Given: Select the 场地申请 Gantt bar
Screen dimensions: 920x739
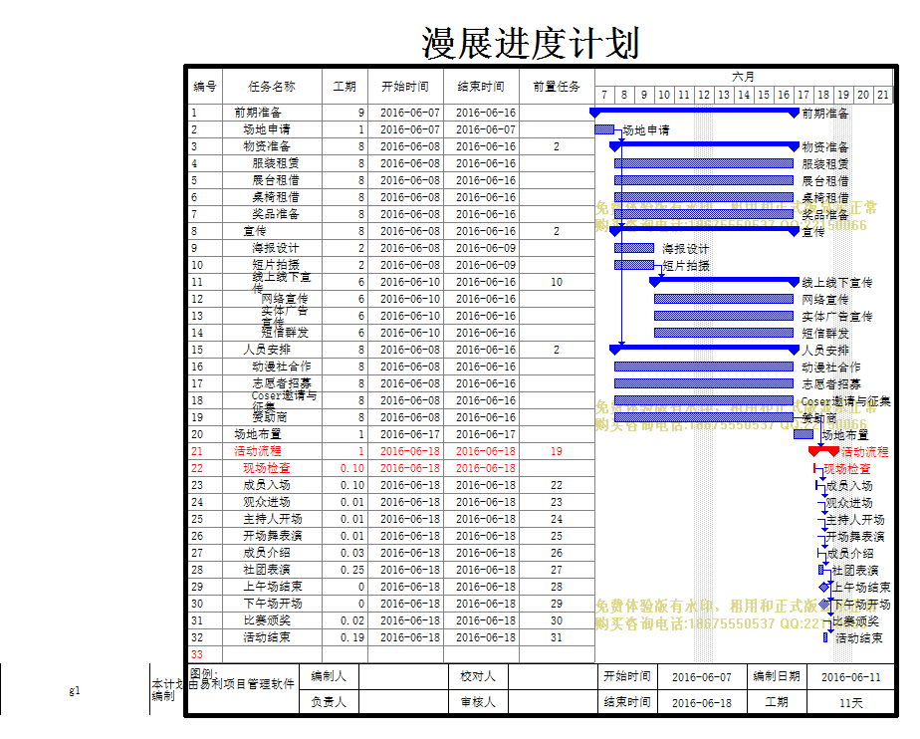Looking at the screenshot, I should [604, 129].
